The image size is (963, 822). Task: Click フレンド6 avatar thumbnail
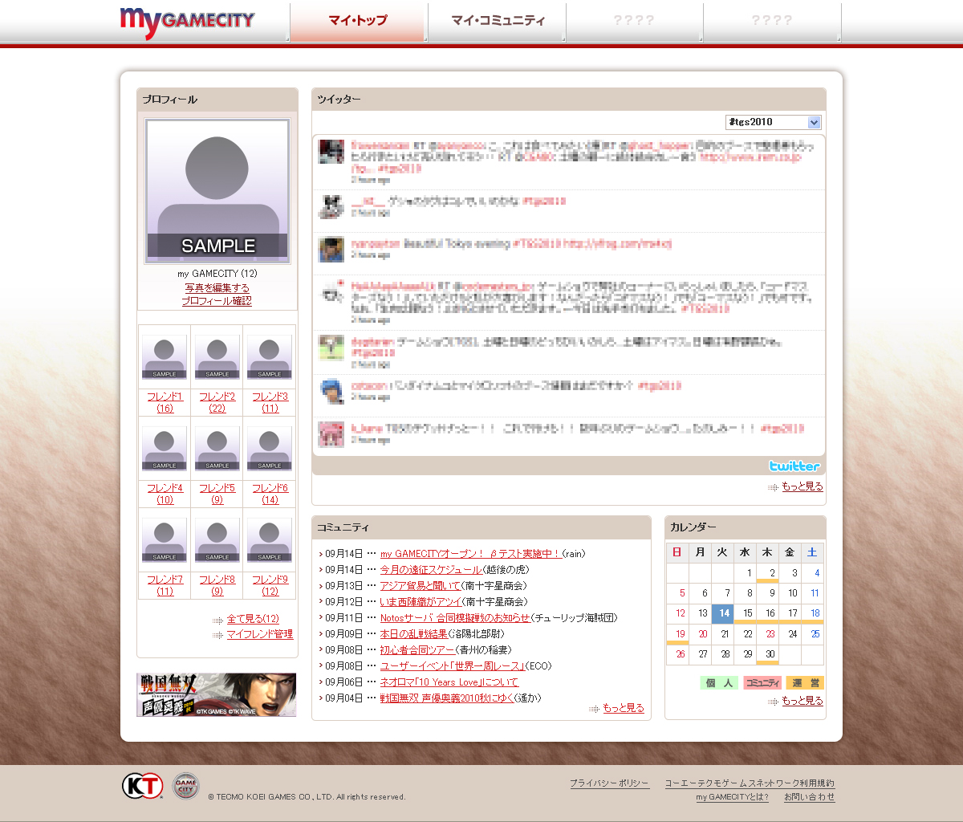pos(270,449)
